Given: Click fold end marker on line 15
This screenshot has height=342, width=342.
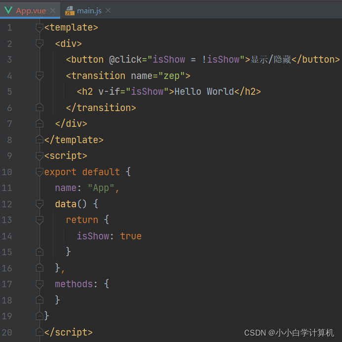Looking at the screenshot, I should (39, 252).
